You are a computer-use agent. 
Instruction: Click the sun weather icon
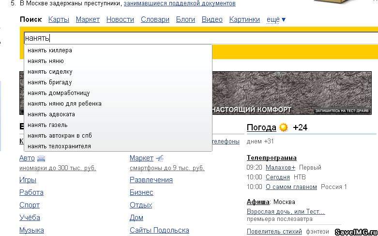[284, 127]
